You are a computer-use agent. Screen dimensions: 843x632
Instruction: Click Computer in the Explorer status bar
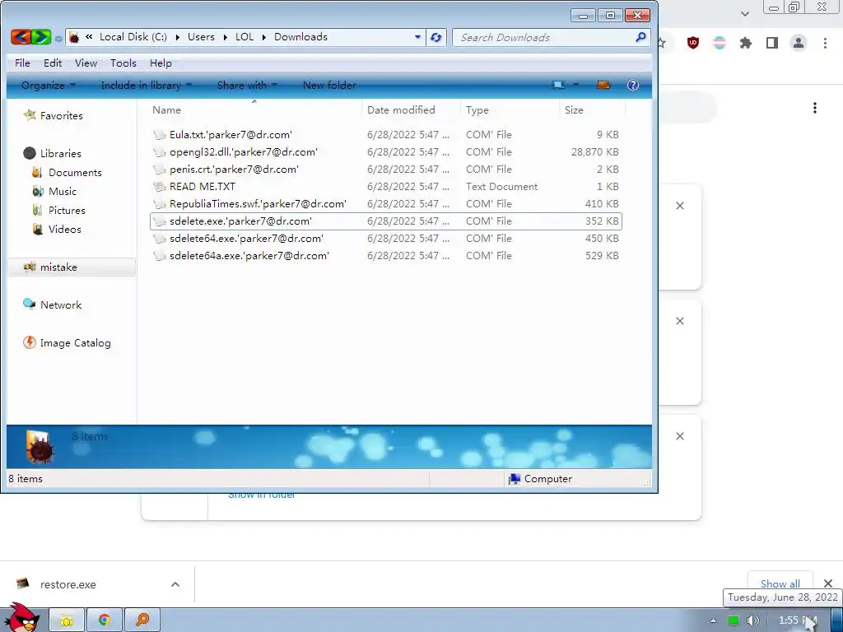[540, 479]
